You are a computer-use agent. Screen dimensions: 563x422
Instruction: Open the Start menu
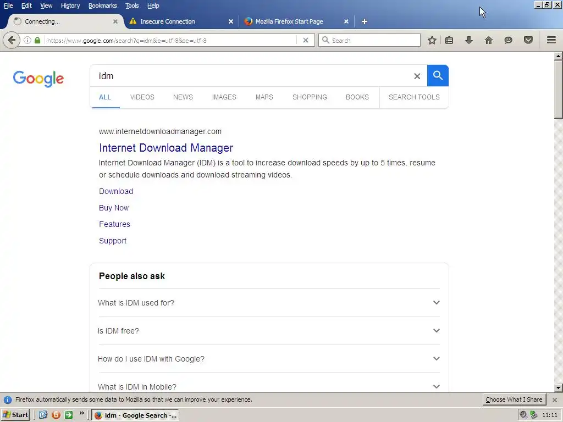[15, 415]
